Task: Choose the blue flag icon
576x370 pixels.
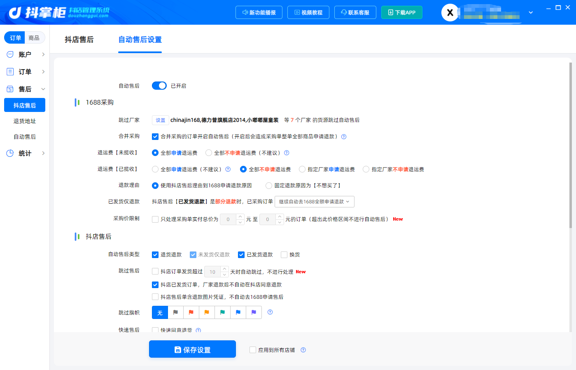Action: tap(238, 312)
